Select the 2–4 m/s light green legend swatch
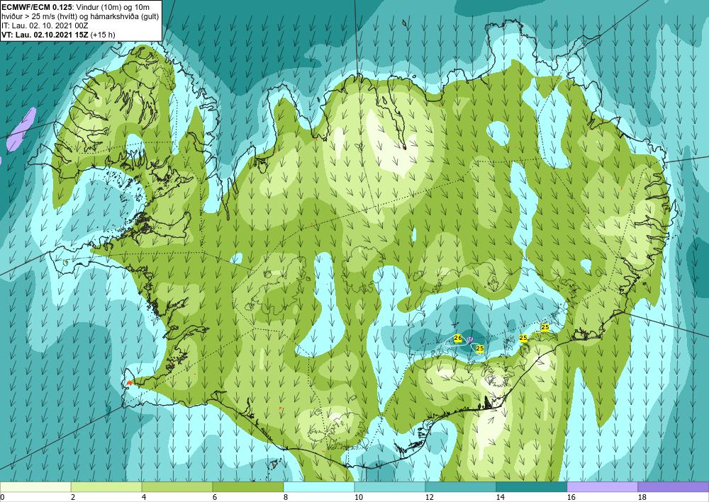 (106, 486)
